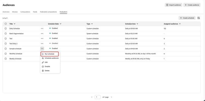The image size is (205, 101).
Task: Check the Sample schedule row checkbox
Action: pos(6,49)
